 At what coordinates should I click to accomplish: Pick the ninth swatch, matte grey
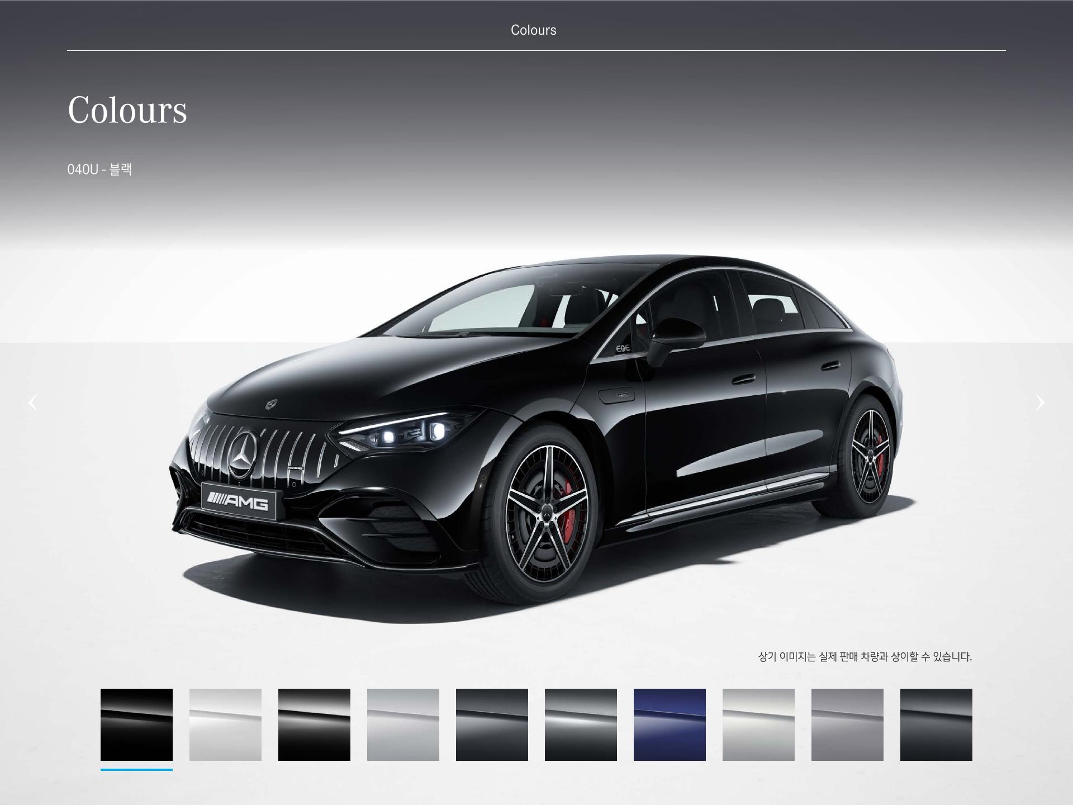pyautogui.click(x=847, y=724)
